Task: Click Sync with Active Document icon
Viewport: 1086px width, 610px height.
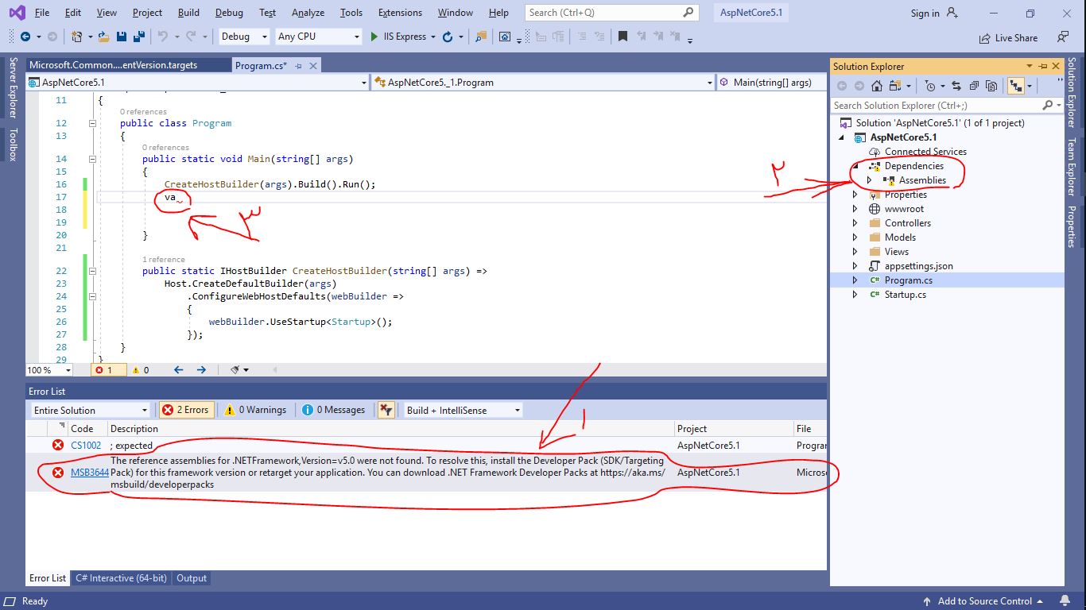Action: [956, 86]
